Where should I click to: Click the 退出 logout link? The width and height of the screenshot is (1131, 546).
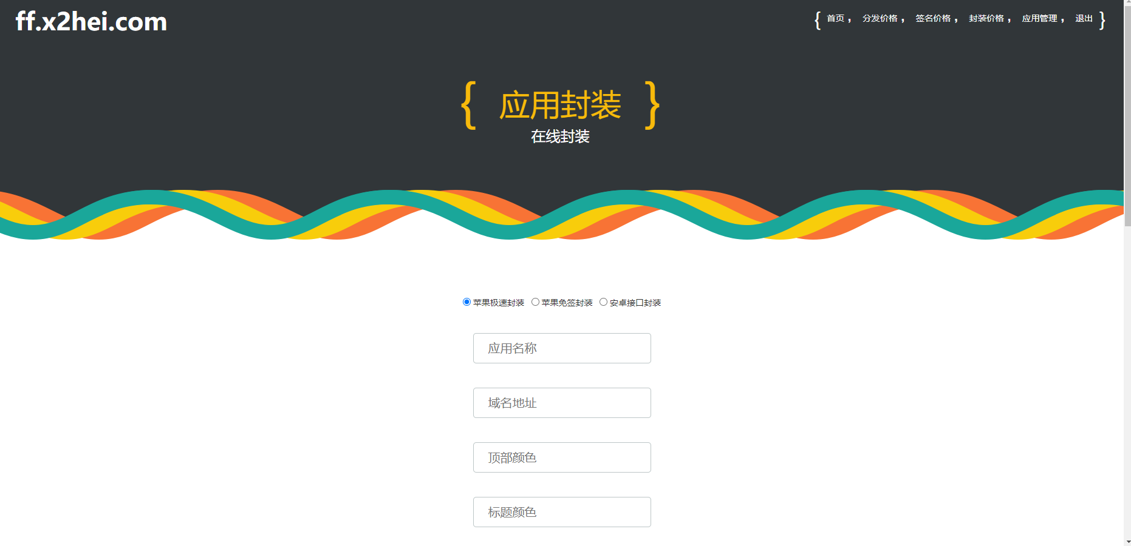(x=1084, y=19)
